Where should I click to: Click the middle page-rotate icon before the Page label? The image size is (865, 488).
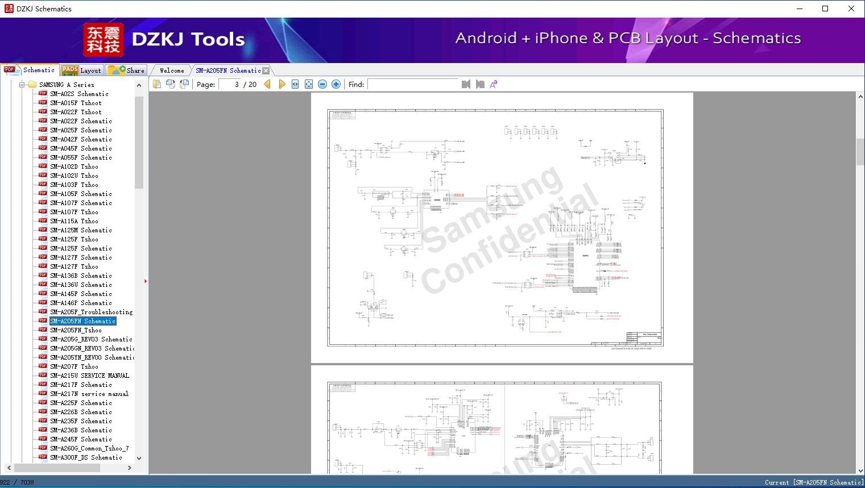tap(170, 84)
